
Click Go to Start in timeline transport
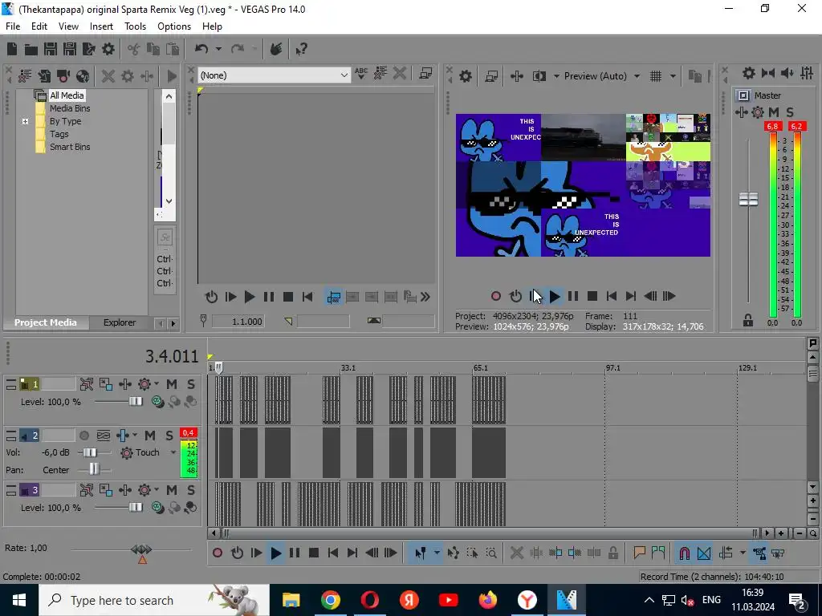pyautogui.click(x=333, y=553)
